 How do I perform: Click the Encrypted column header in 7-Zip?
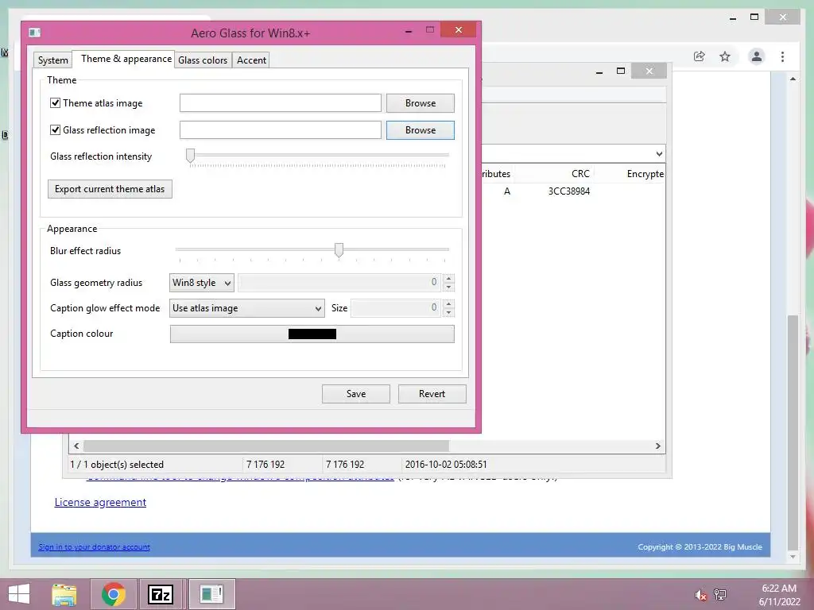coord(645,174)
